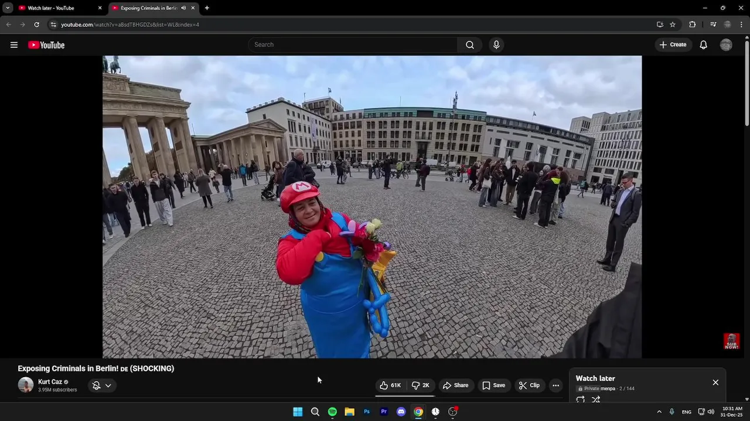Click the system tray microphone icon
Screen dimensions: 750x421
click(x=672, y=412)
